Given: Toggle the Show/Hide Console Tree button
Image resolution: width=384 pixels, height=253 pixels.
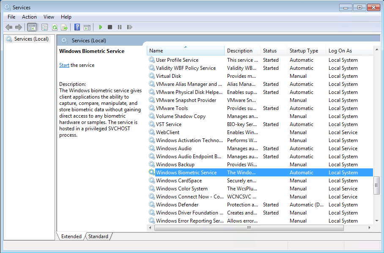Looking at the screenshot, I should [x=32, y=27].
